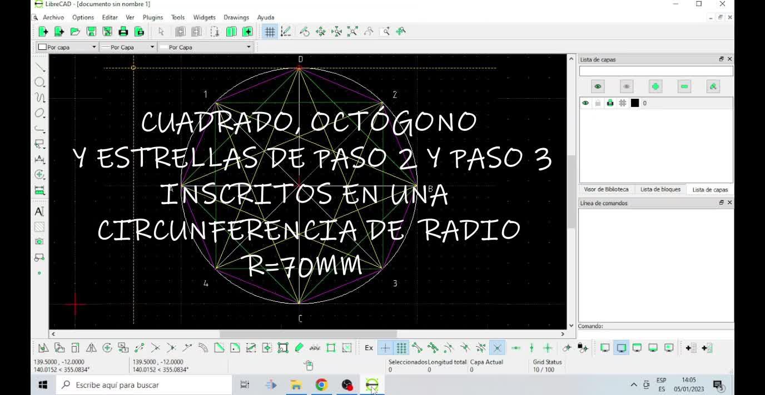Open the Archivo menu
The width and height of the screenshot is (765, 395).
tap(53, 17)
